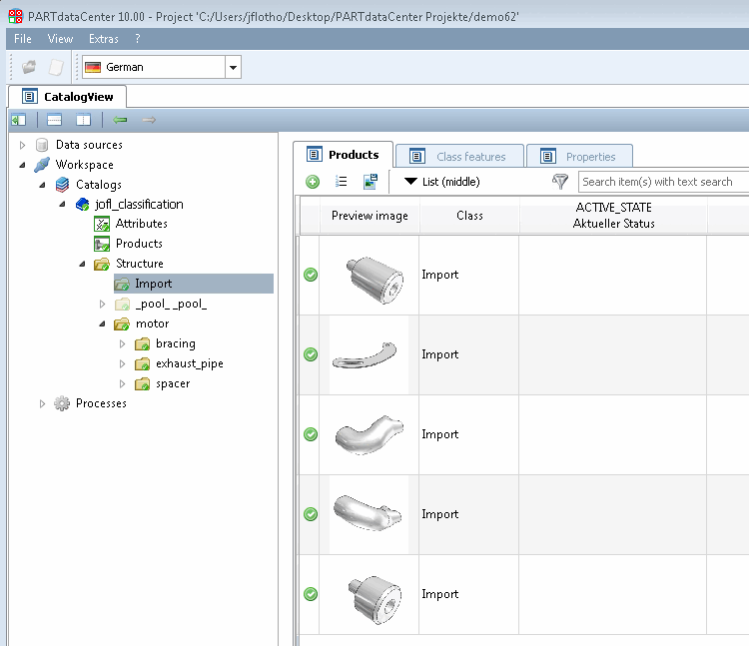Click the green add product icon
The height and width of the screenshot is (646, 749).
[313, 182]
